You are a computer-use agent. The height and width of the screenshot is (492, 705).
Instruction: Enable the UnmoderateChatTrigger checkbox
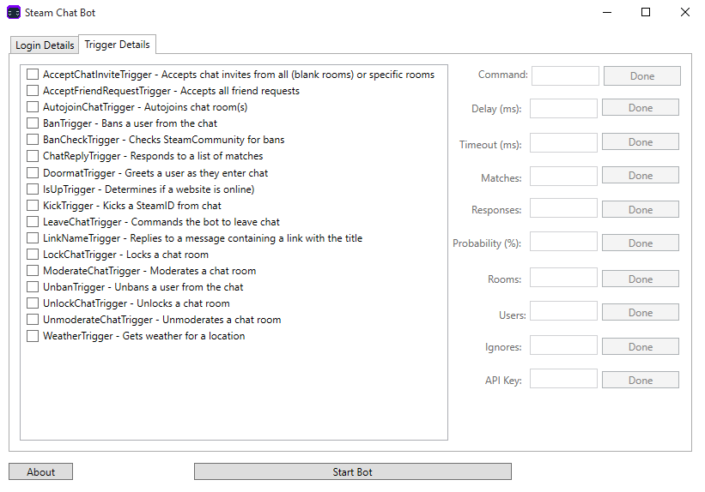pos(33,320)
